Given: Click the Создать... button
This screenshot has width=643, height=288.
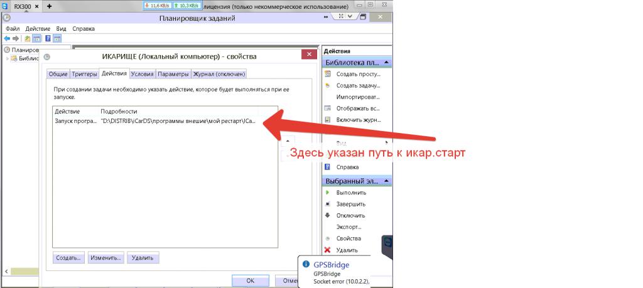Looking at the screenshot, I should point(68,257).
